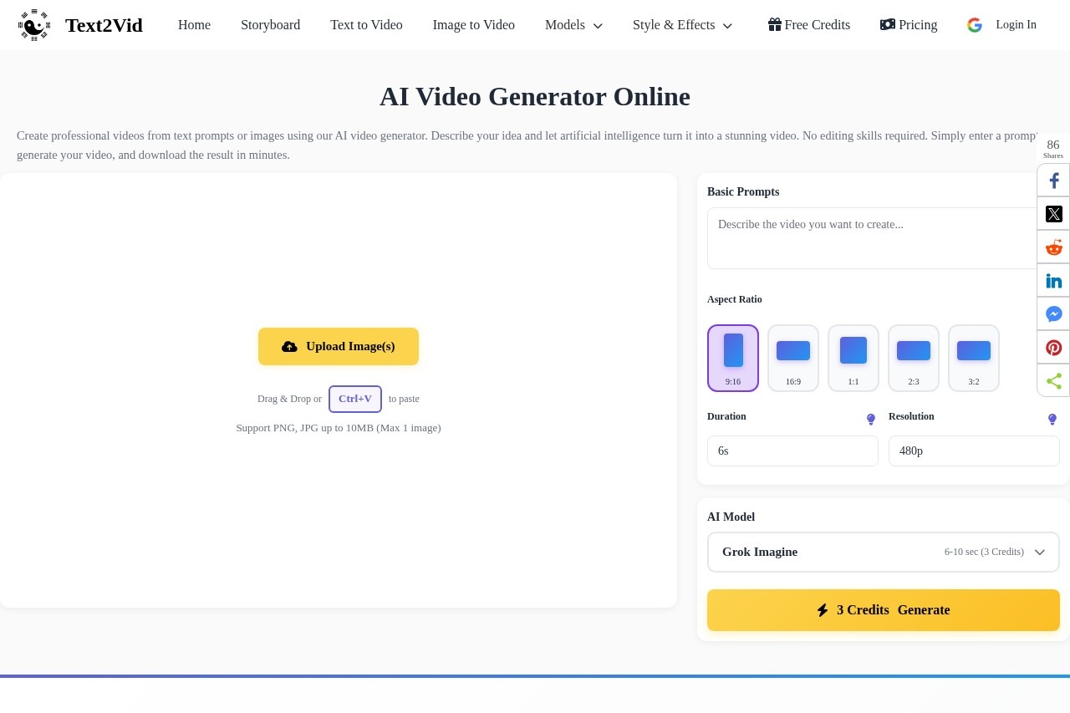Open the Text to Video page

coord(366,25)
